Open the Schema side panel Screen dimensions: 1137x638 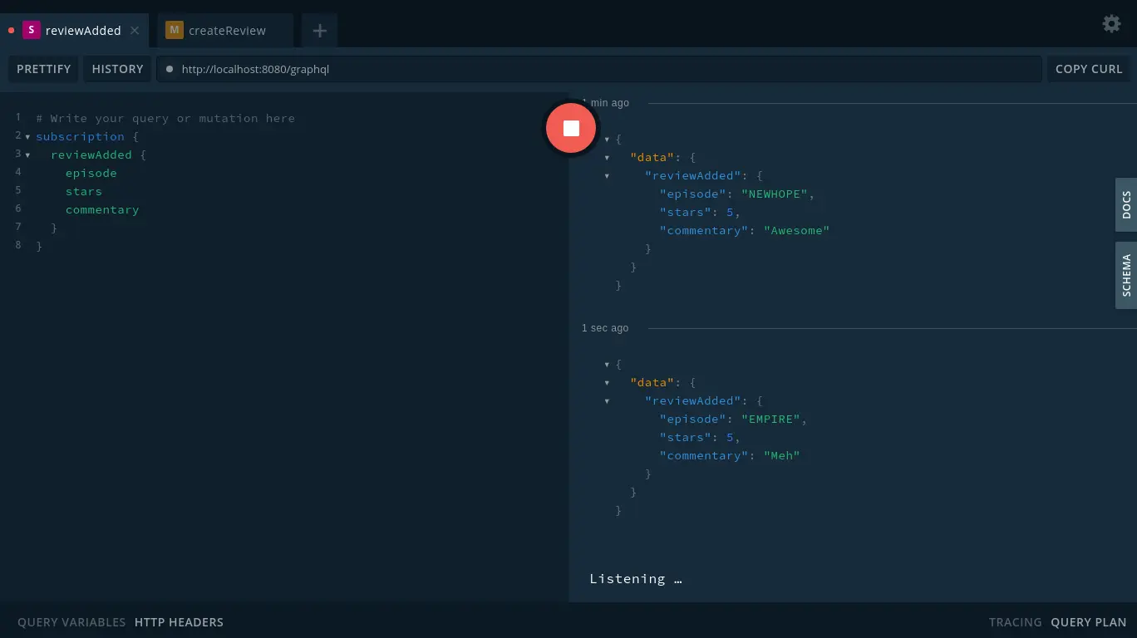point(1126,275)
